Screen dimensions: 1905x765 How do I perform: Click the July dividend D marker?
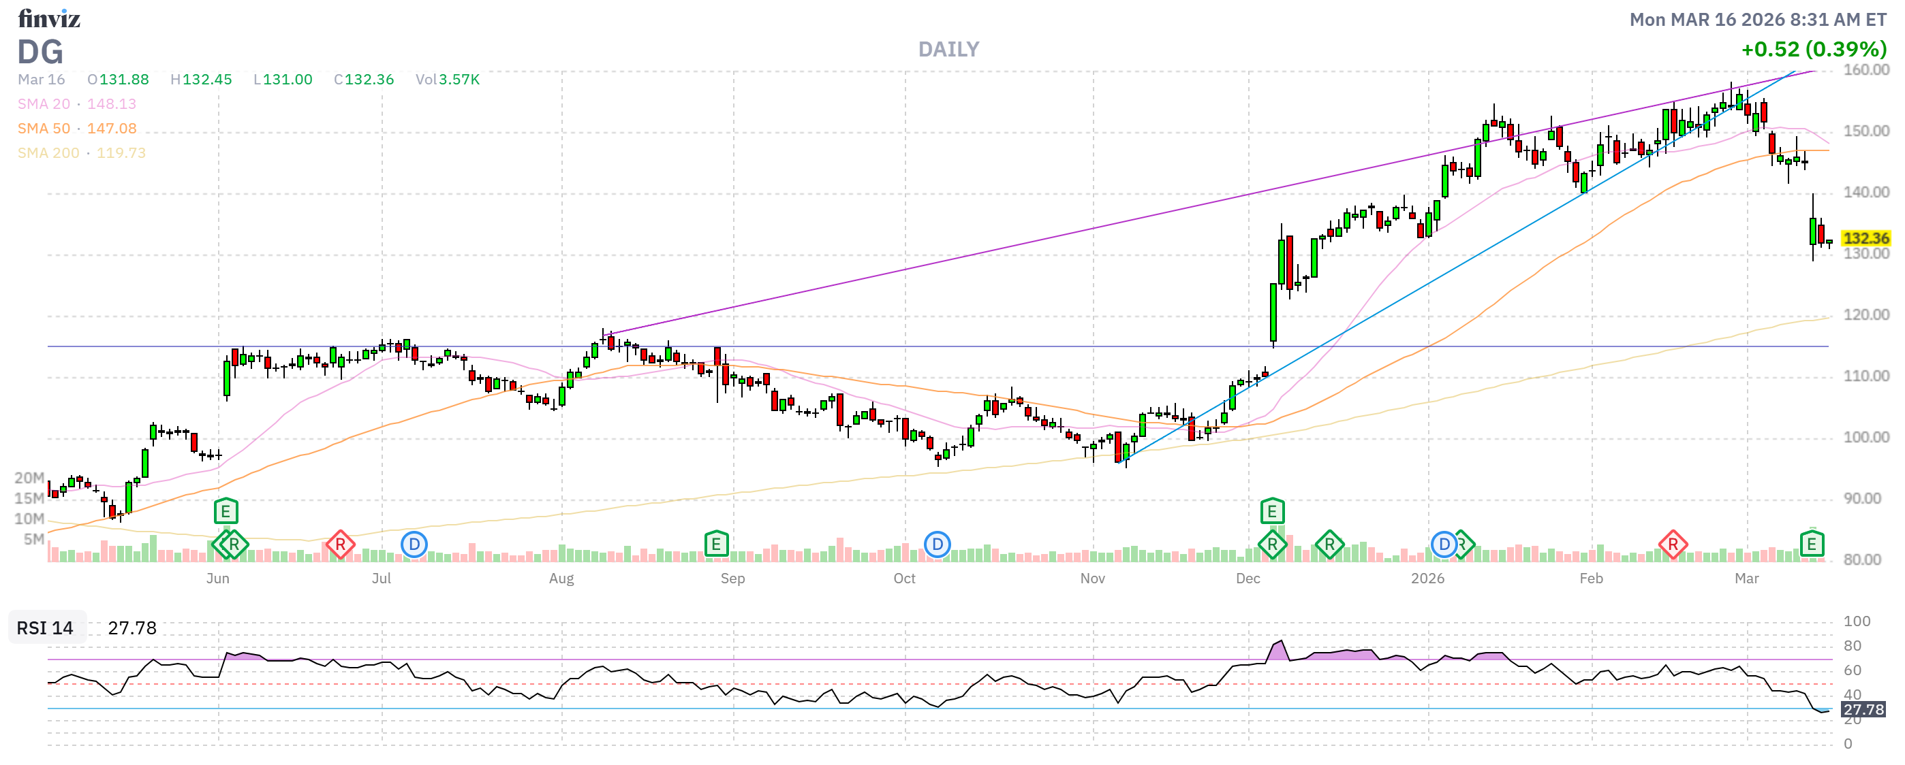click(x=414, y=546)
